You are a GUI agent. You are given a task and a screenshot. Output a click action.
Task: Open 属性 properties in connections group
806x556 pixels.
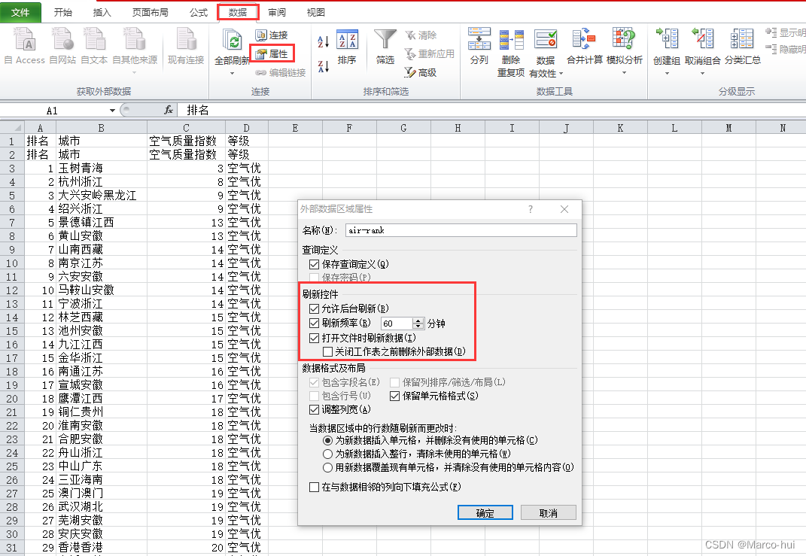(272, 53)
